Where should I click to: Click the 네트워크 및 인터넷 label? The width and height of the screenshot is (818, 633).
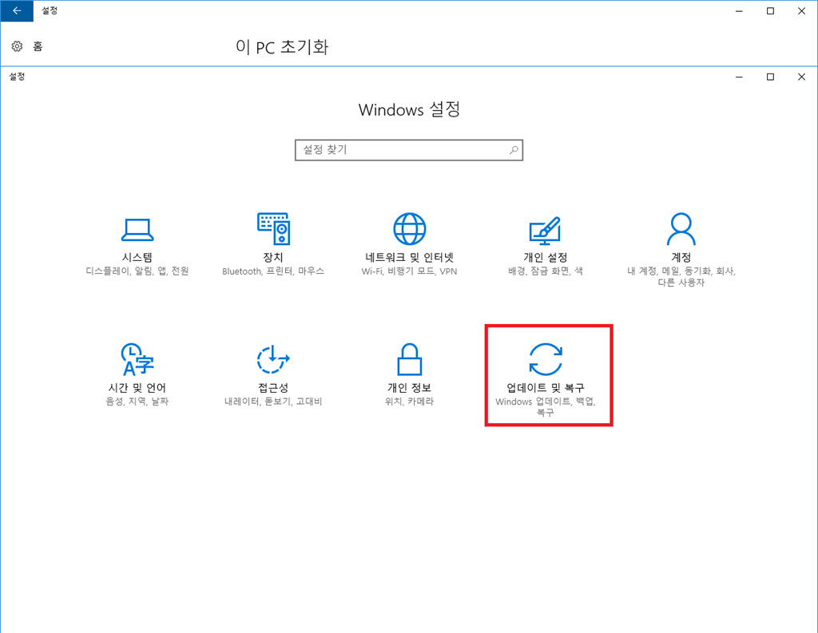point(410,257)
